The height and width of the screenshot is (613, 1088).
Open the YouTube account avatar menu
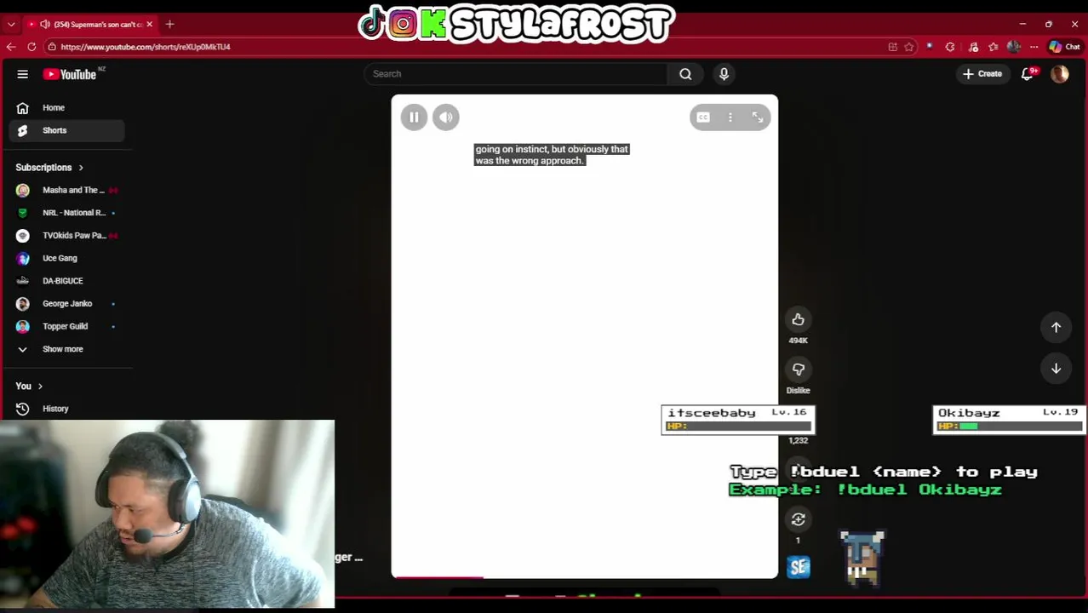click(1060, 74)
